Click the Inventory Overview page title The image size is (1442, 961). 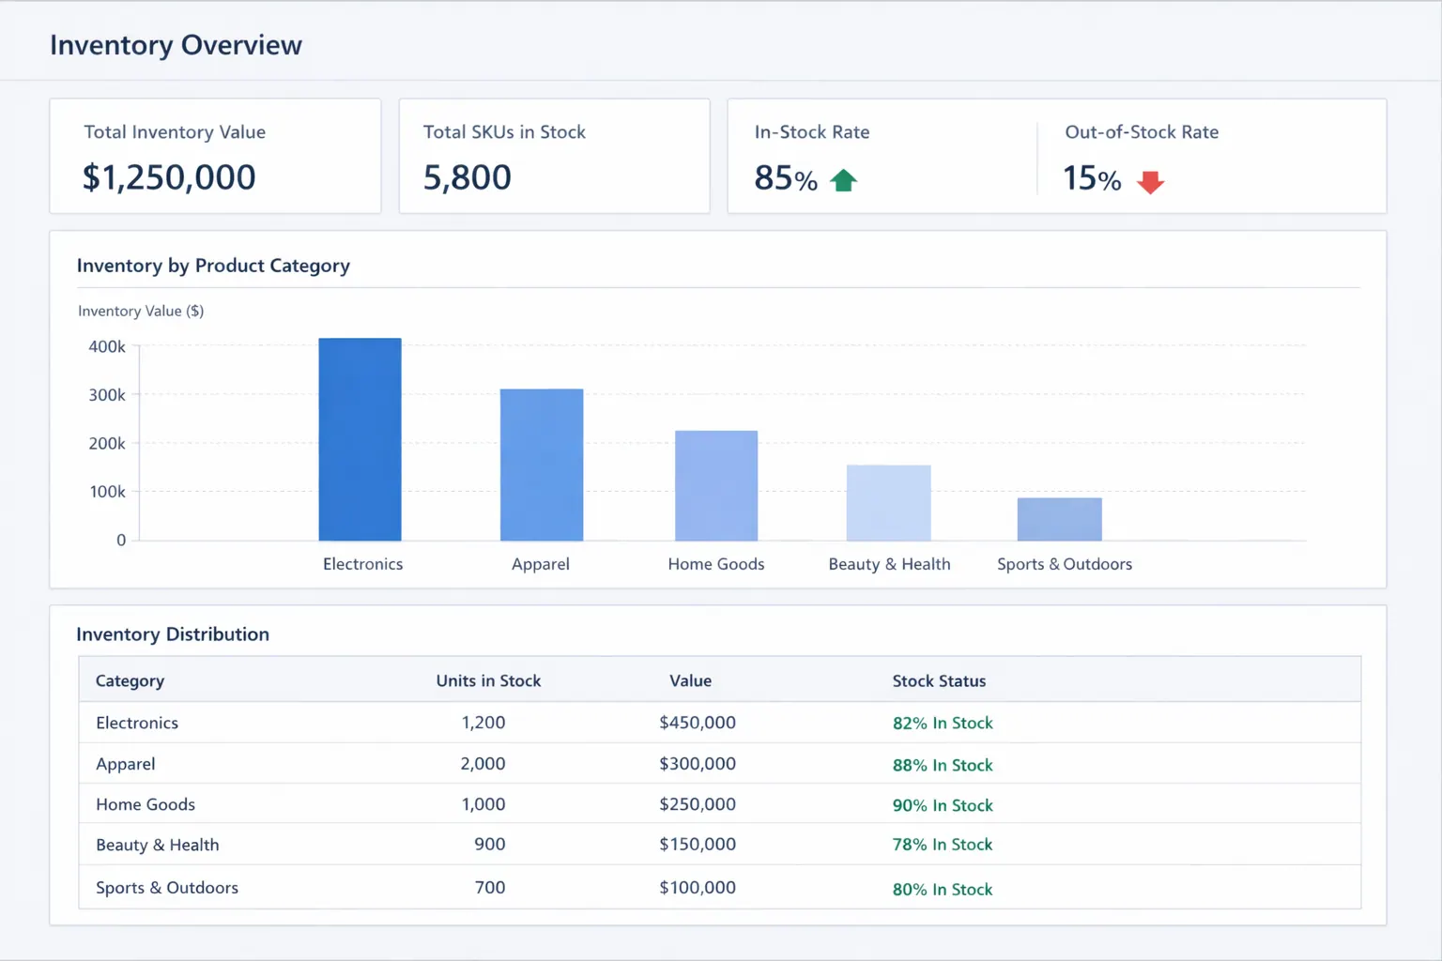(x=176, y=44)
